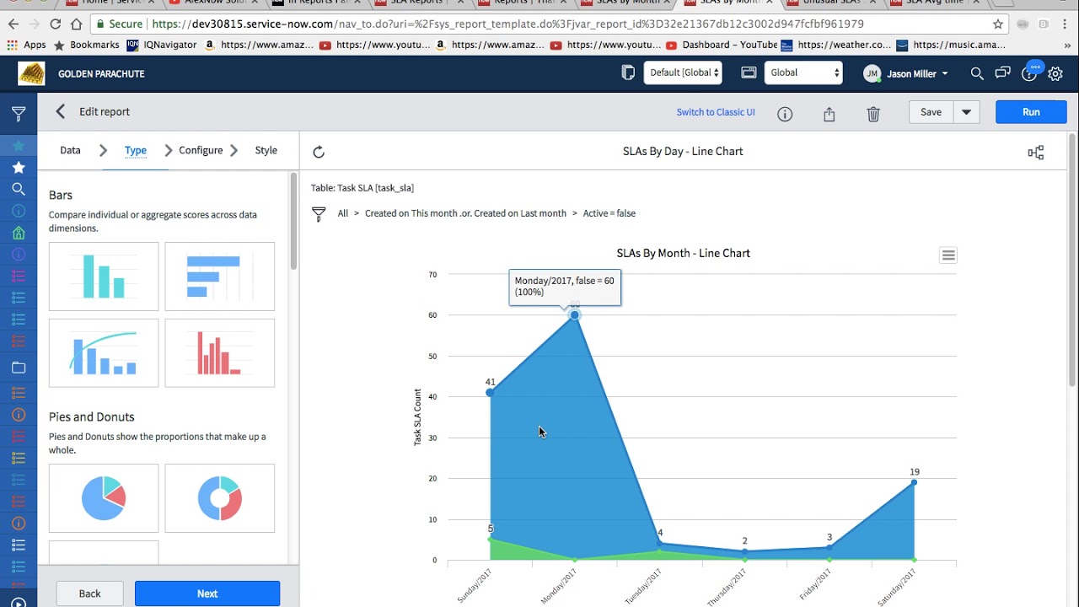
Task: Click the filter funnel beside breadcrumbs
Action: (x=319, y=214)
